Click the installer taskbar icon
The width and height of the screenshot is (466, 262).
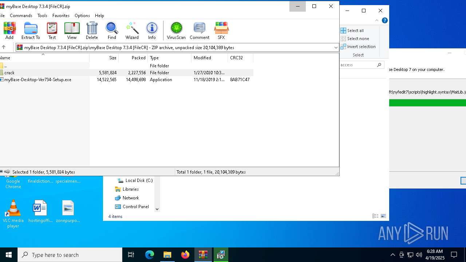click(x=221, y=255)
